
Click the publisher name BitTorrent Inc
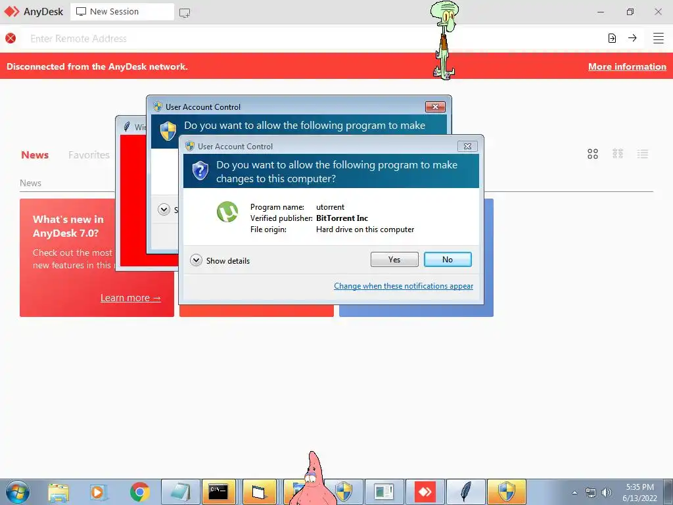click(x=342, y=218)
